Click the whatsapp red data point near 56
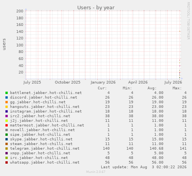 pyautogui.click(x=180, y=60)
